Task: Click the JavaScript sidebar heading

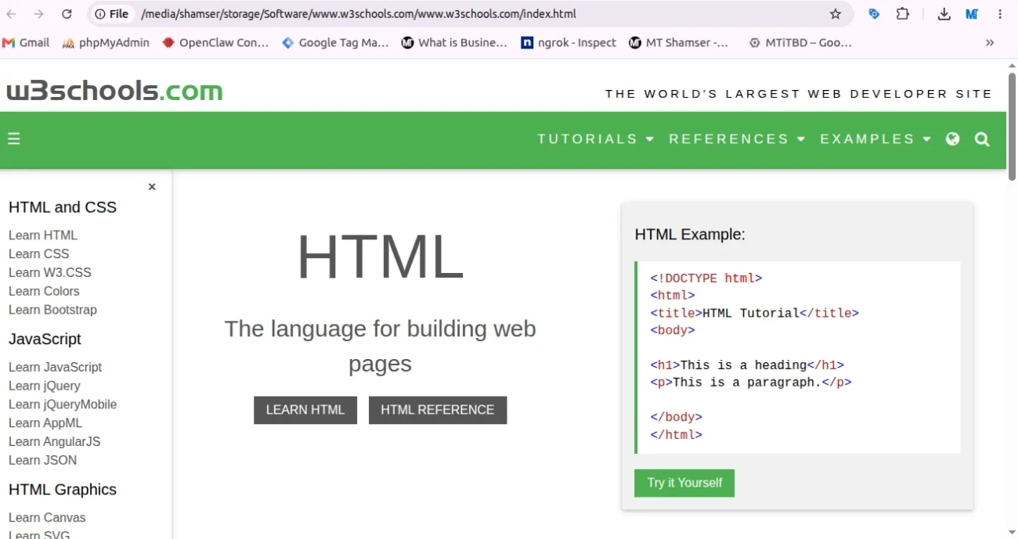Action: click(x=45, y=340)
